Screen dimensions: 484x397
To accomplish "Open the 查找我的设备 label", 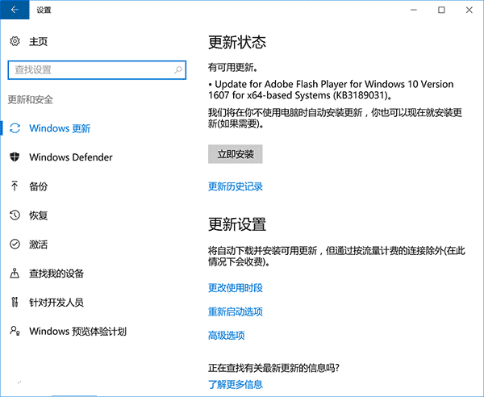I will (x=56, y=274).
